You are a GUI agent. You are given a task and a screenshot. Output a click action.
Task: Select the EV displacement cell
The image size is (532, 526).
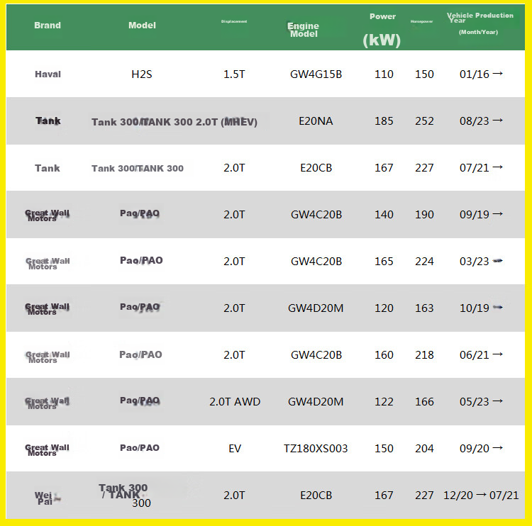click(x=235, y=449)
